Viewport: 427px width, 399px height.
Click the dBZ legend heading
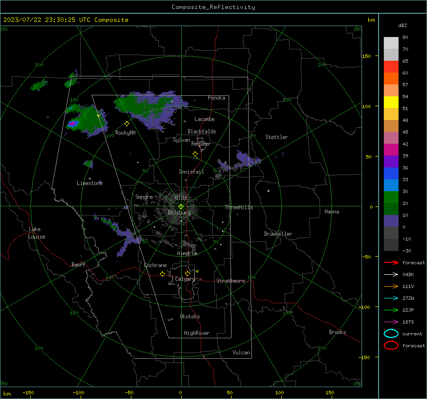tap(402, 25)
